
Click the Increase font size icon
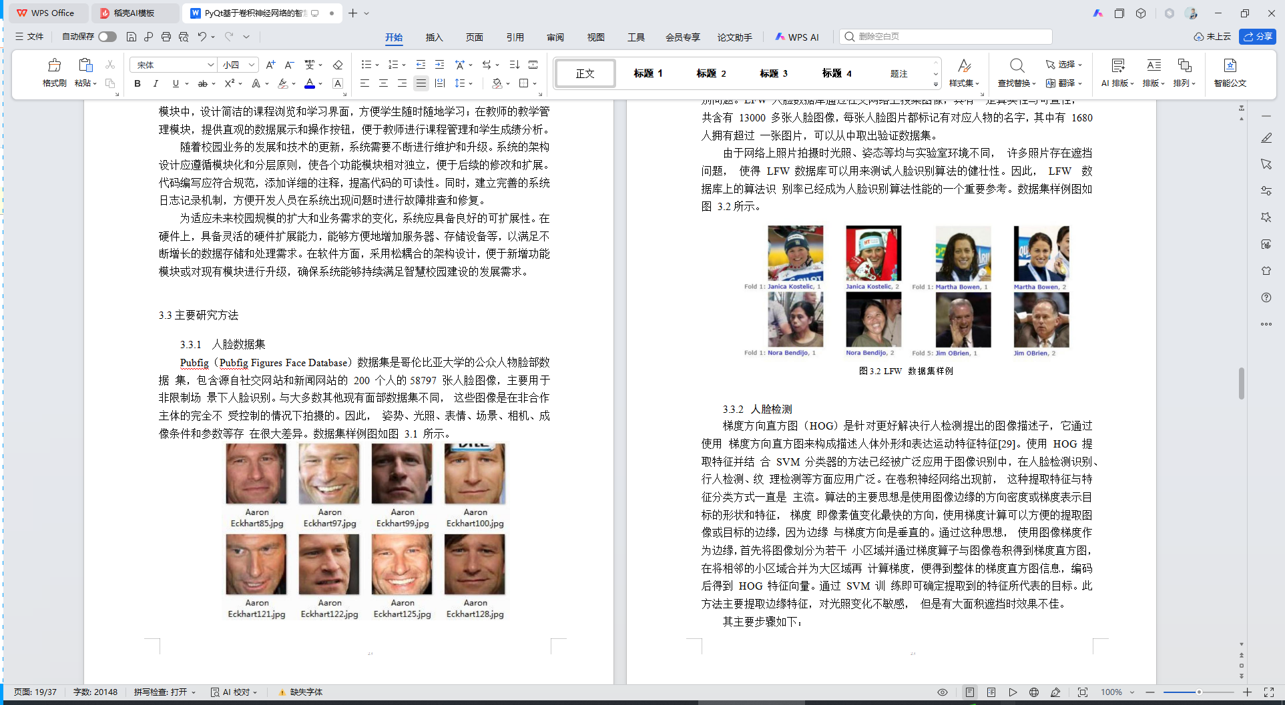pyautogui.click(x=270, y=65)
